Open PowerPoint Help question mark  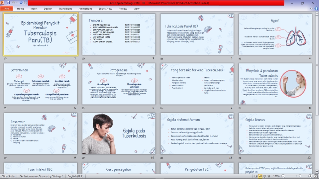pos(316,9)
